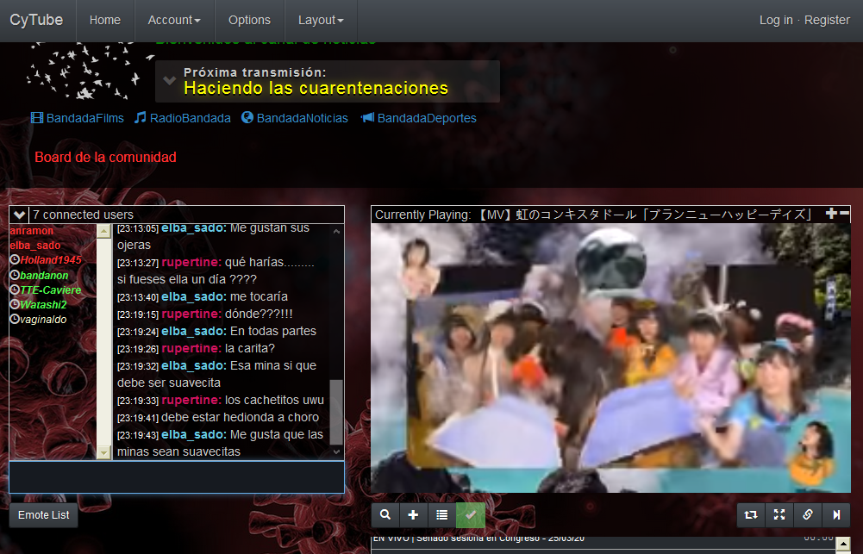Click the Log in link
The width and height of the screenshot is (863, 554).
coord(775,20)
